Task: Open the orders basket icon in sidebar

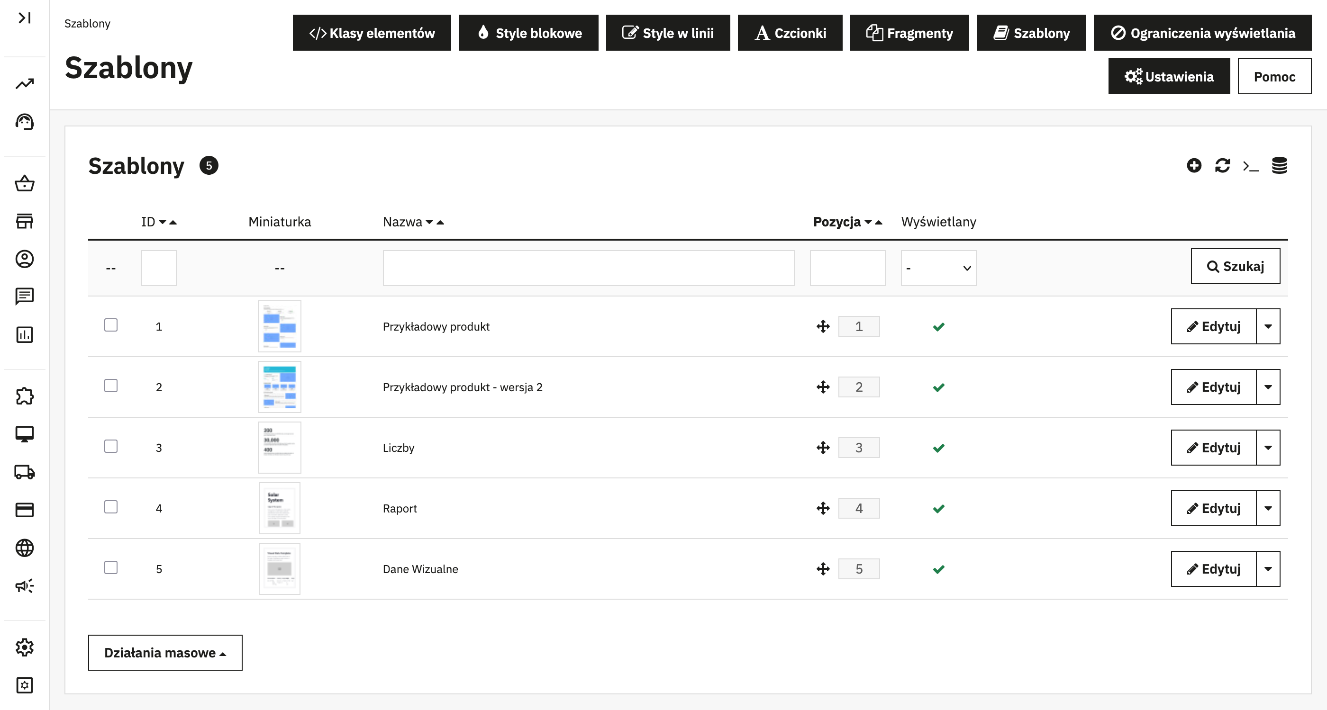Action: click(x=25, y=183)
